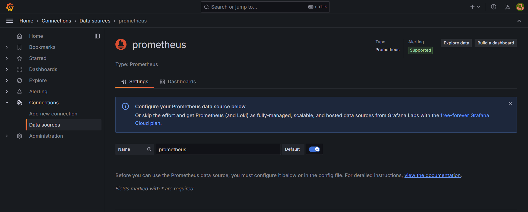Click the search magnifier icon
The height and width of the screenshot is (212, 528).
coord(207,7)
